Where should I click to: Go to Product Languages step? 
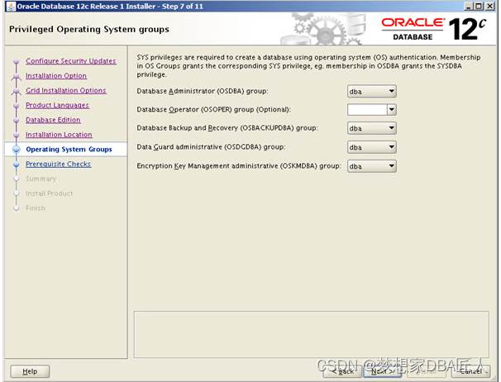pos(58,105)
